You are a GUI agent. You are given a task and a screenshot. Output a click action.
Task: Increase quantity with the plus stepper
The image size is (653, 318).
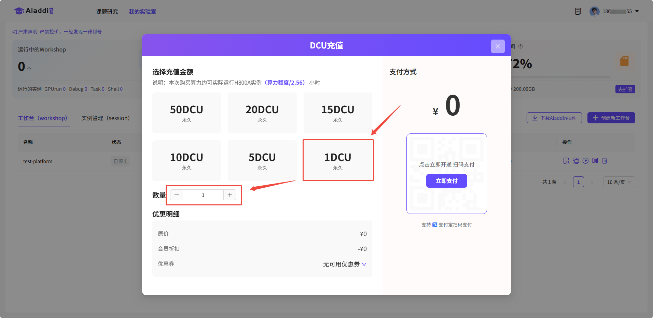[230, 195]
